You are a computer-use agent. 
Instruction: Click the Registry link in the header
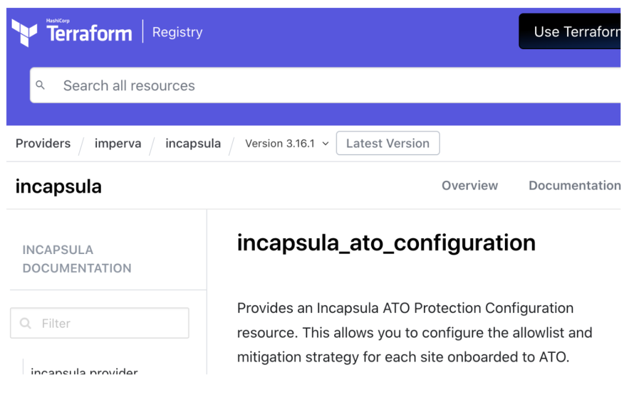click(177, 32)
